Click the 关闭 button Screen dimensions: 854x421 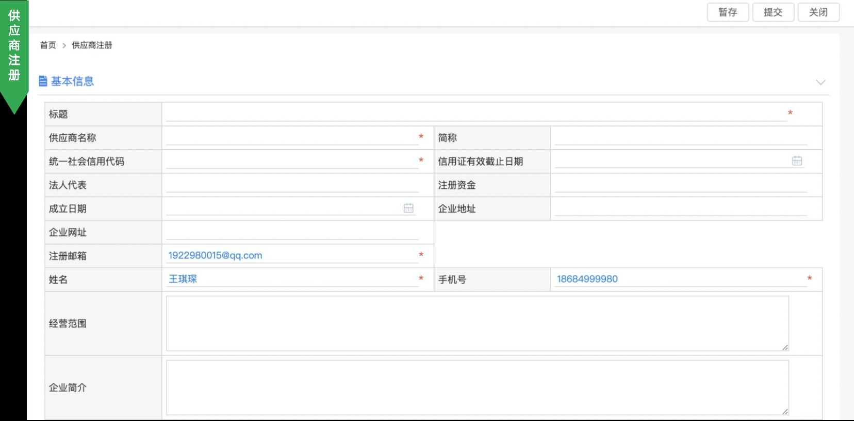coord(818,12)
